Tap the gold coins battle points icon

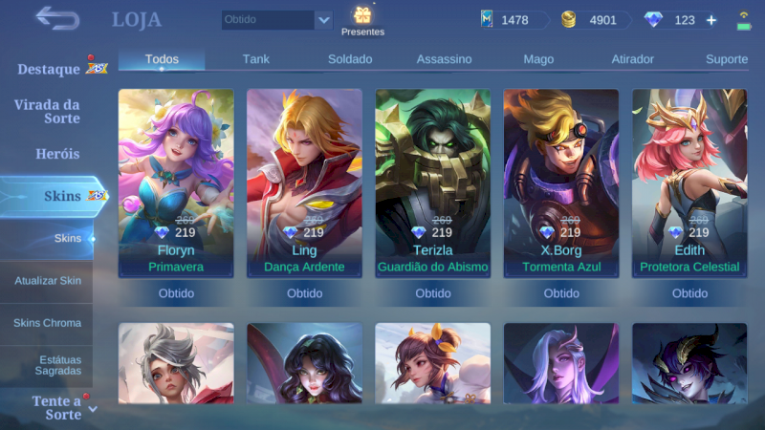(x=568, y=19)
